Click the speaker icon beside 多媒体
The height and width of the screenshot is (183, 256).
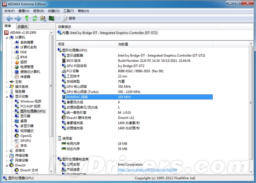click(x=12, y=150)
